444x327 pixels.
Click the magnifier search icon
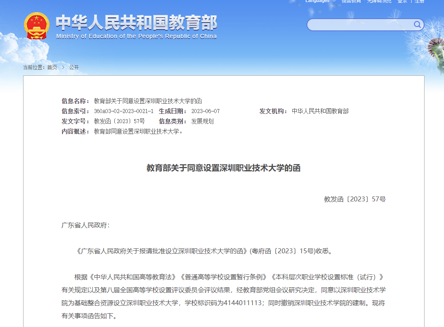(x=417, y=25)
